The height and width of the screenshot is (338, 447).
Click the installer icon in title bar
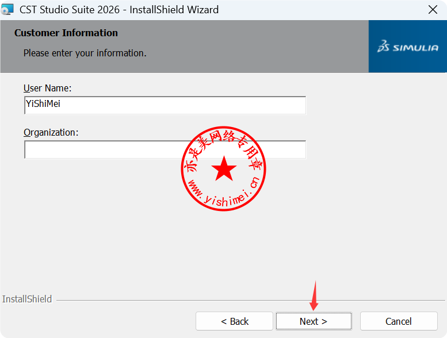click(7, 9)
